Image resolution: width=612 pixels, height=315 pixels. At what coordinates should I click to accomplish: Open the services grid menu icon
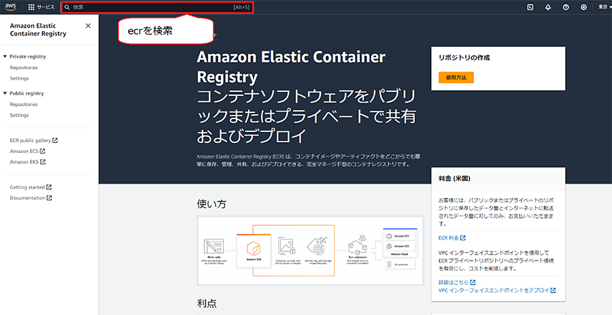click(31, 7)
